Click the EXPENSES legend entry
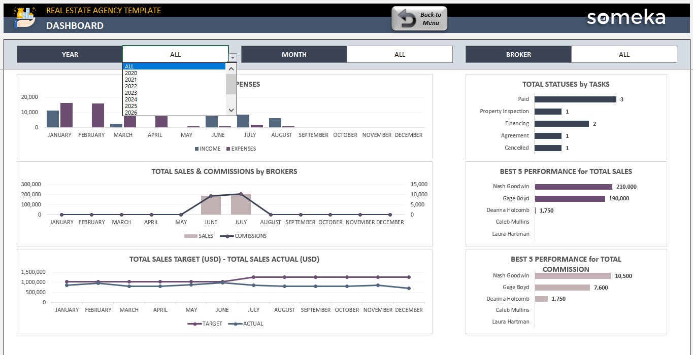 point(241,149)
